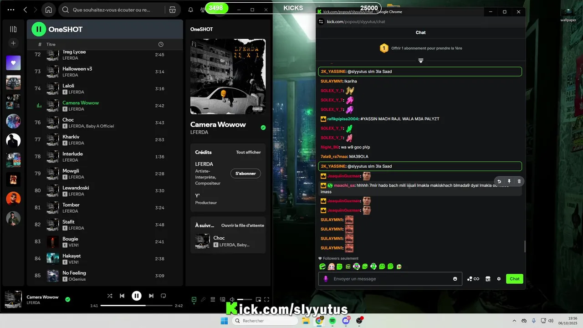Click Camera Wowow album cover art
This screenshot has height=328, width=583.
[228, 77]
